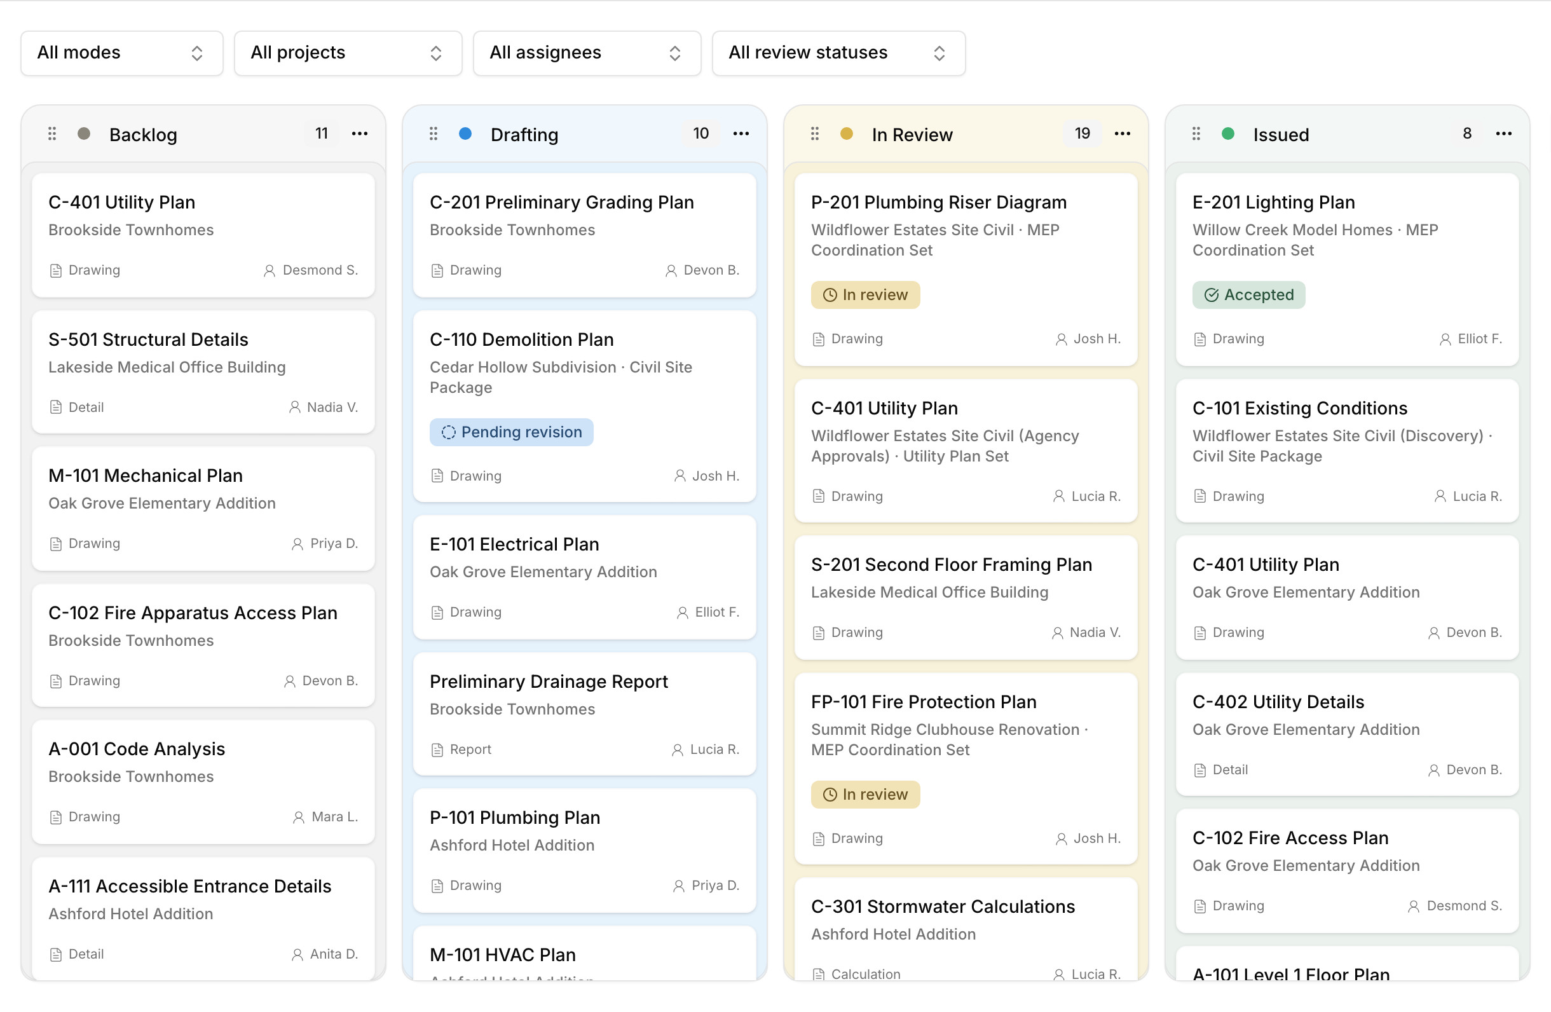
Task: Open All review statuses dropdown
Action: (x=838, y=53)
